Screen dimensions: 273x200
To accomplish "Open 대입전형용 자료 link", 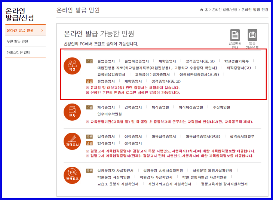I will coord(157,68).
